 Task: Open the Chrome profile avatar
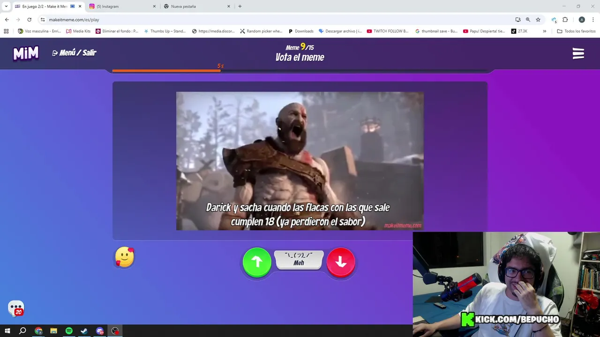(582, 20)
